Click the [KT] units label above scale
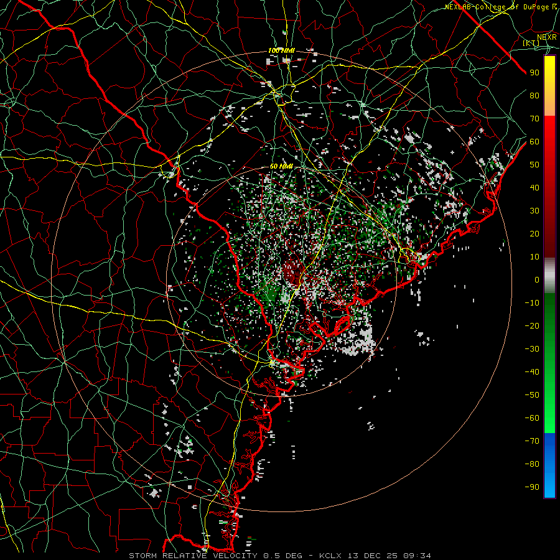Viewport: 560px width, 560px height. (x=531, y=43)
